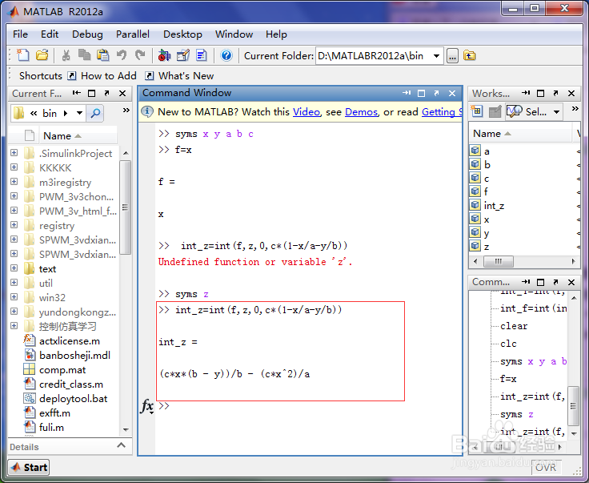
Task: Select workspace variable int_z
Action: click(x=494, y=206)
